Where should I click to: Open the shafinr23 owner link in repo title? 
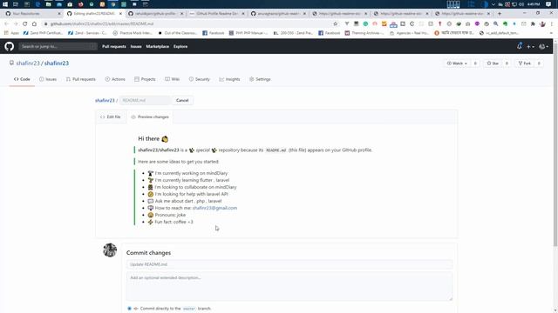click(x=28, y=63)
